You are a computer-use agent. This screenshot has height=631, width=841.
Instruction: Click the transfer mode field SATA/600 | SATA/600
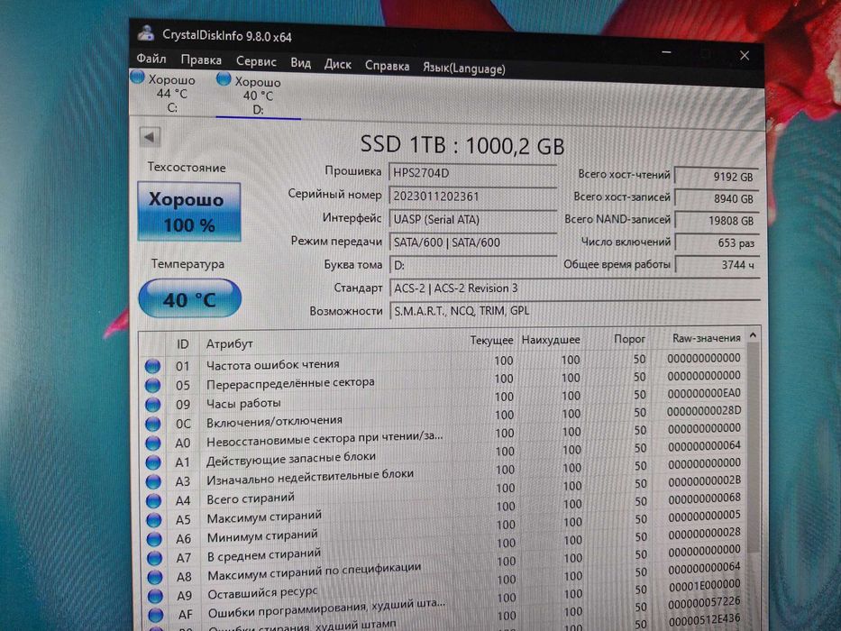472,242
